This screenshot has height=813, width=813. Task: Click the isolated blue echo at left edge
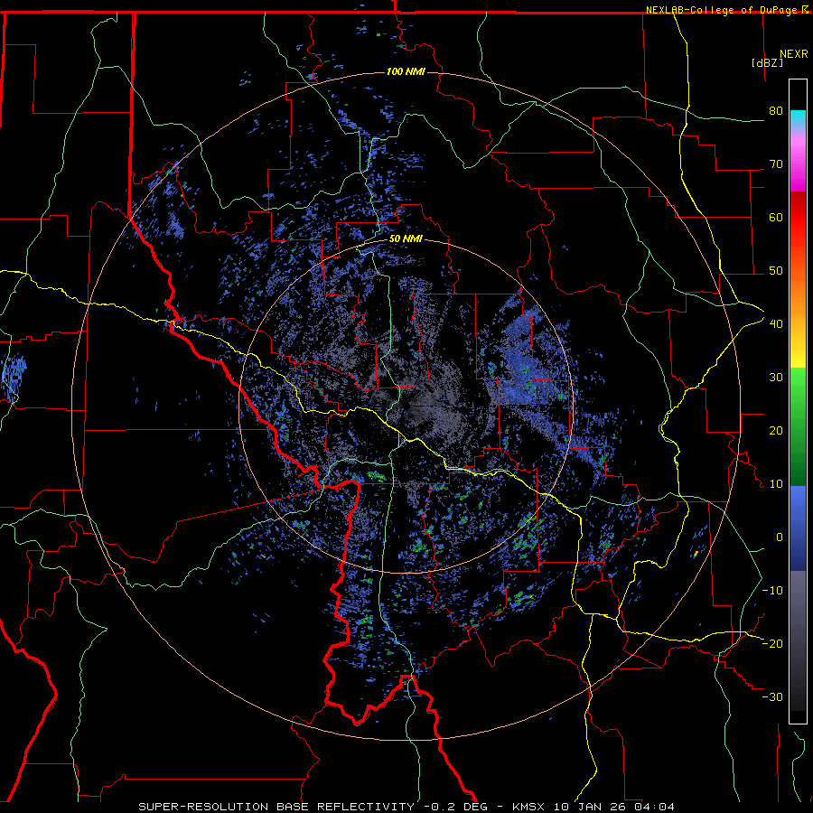coord(14,377)
